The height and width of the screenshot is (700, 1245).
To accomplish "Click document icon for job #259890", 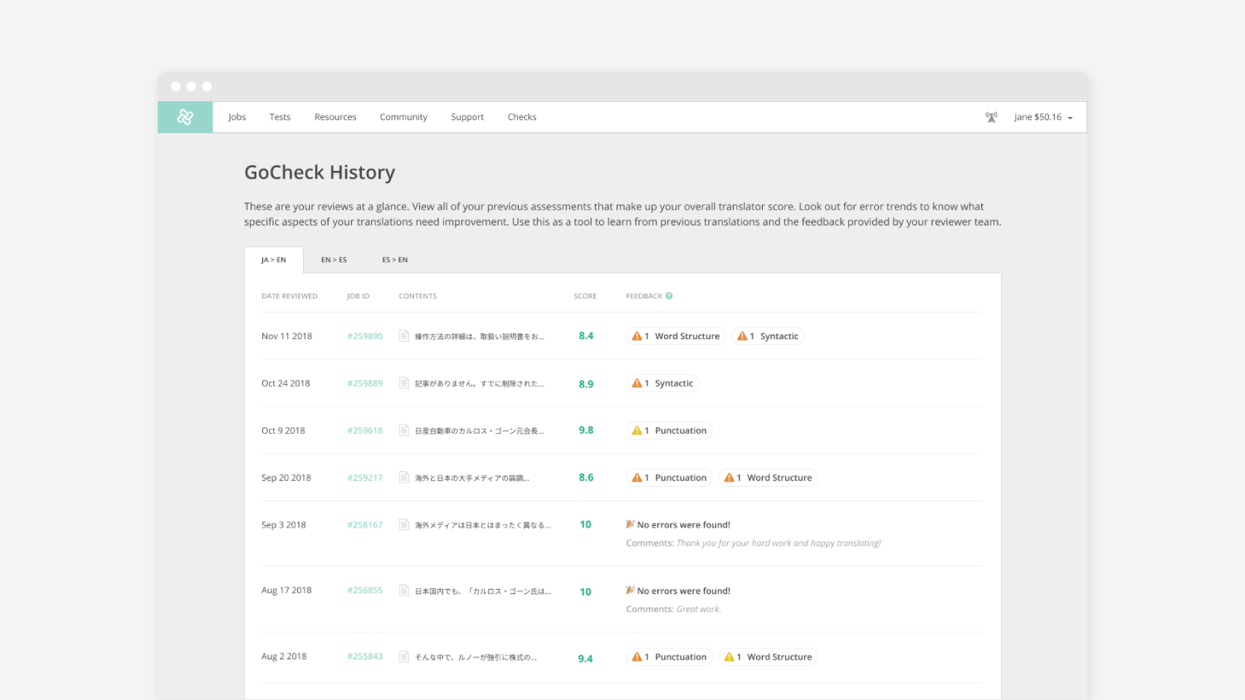I will (x=404, y=336).
